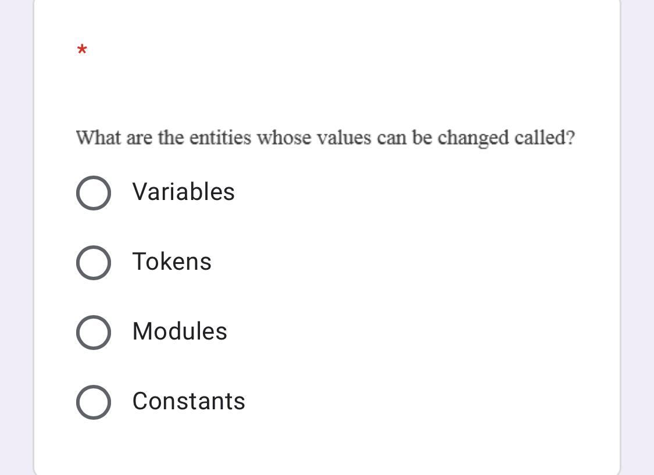
Task: Choose Constants from the answer choices
Action: pos(93,402)
